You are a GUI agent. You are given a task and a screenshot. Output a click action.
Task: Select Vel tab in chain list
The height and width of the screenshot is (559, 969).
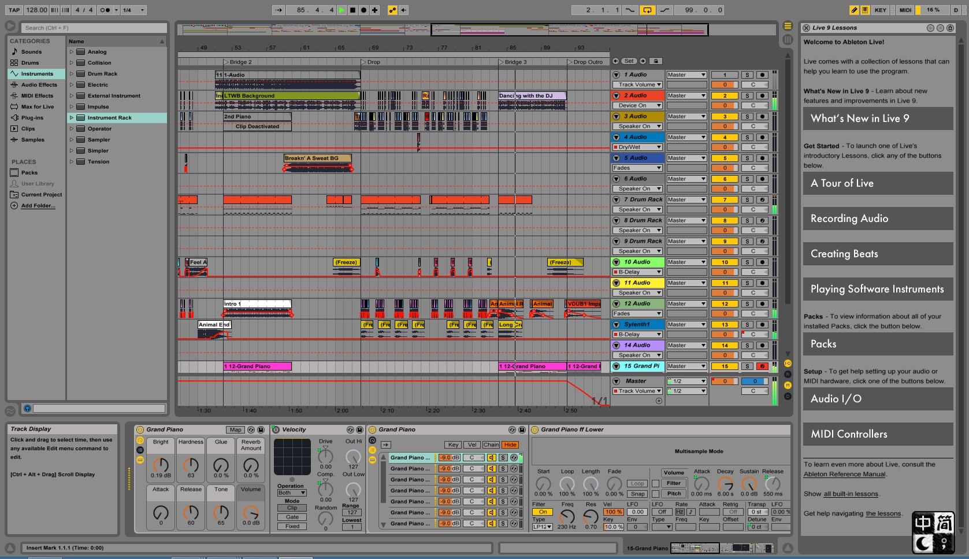point(472,445)
